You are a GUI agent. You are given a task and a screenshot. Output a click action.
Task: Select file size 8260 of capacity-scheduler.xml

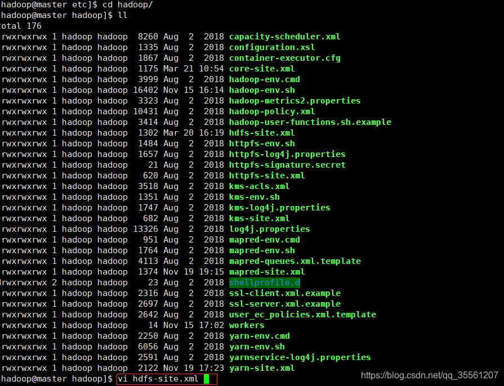148,37
